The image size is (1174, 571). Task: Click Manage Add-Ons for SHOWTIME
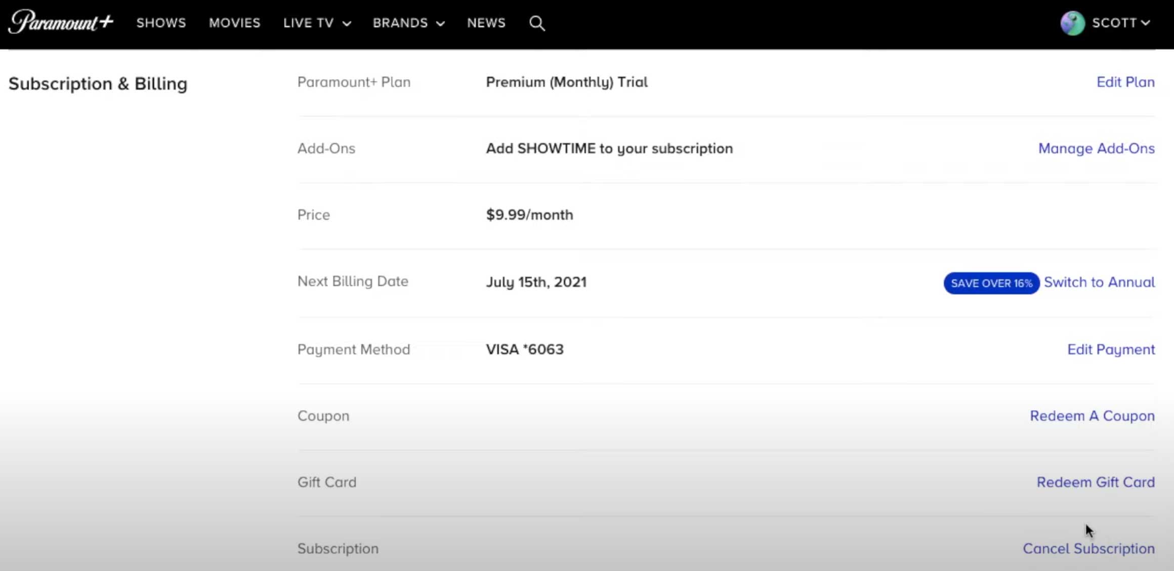[x=1096, y=148]
